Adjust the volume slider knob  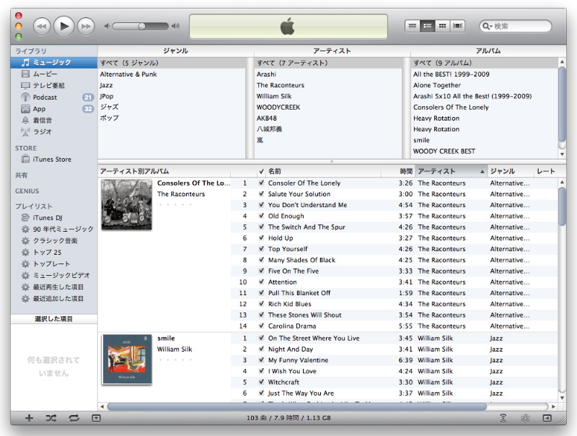coord(141,26)
